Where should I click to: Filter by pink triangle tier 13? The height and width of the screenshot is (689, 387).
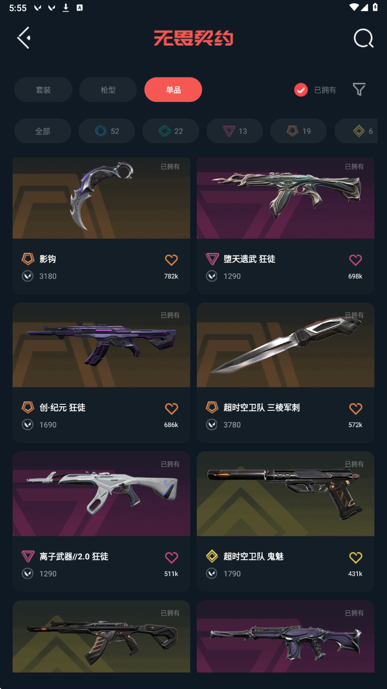click(235, 131)
